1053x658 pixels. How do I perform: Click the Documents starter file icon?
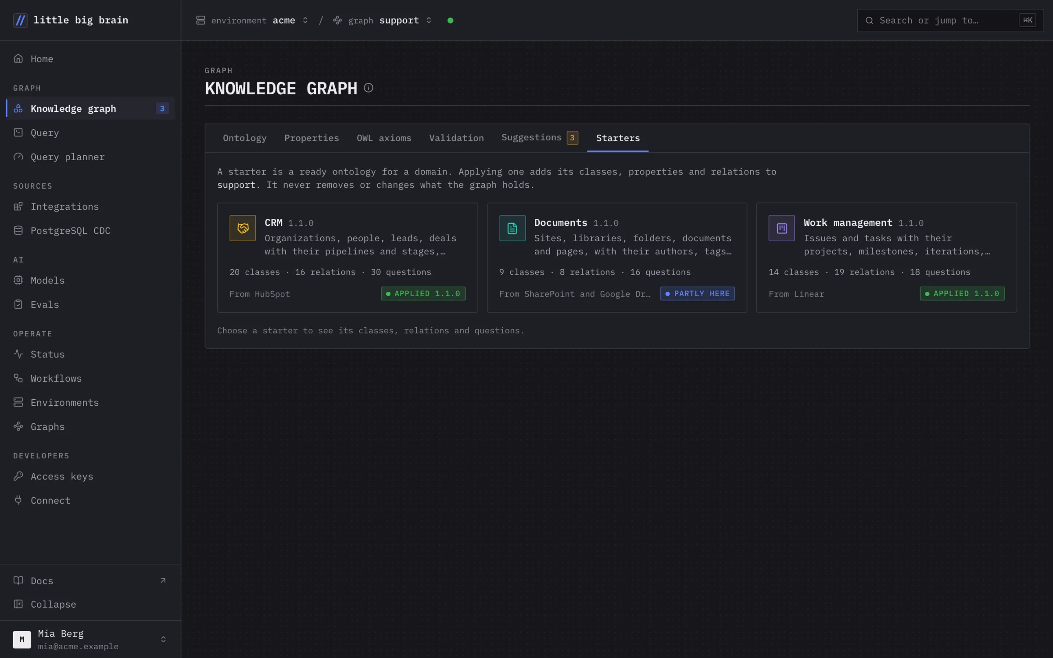point(512,228)
